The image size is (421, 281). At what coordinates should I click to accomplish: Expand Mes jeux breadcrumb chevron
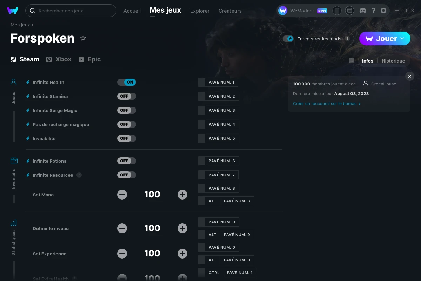click(x=33, y=25)
